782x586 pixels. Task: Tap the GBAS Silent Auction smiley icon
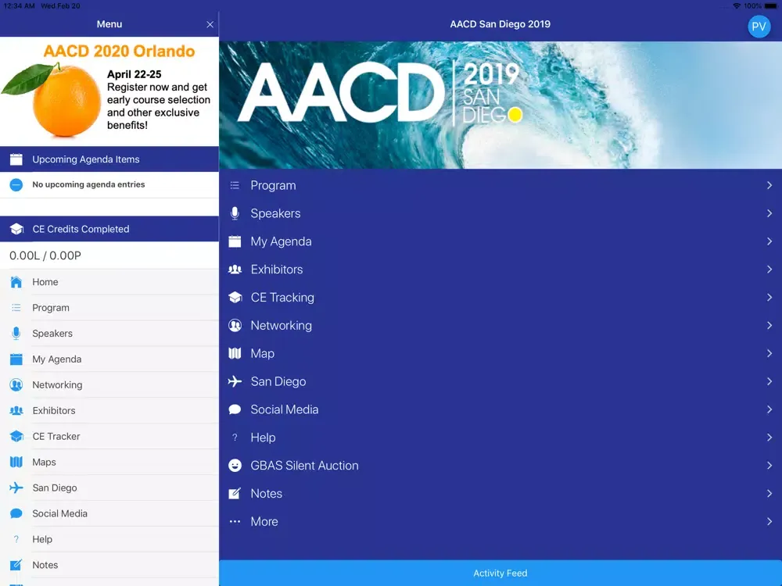[233, 466]
